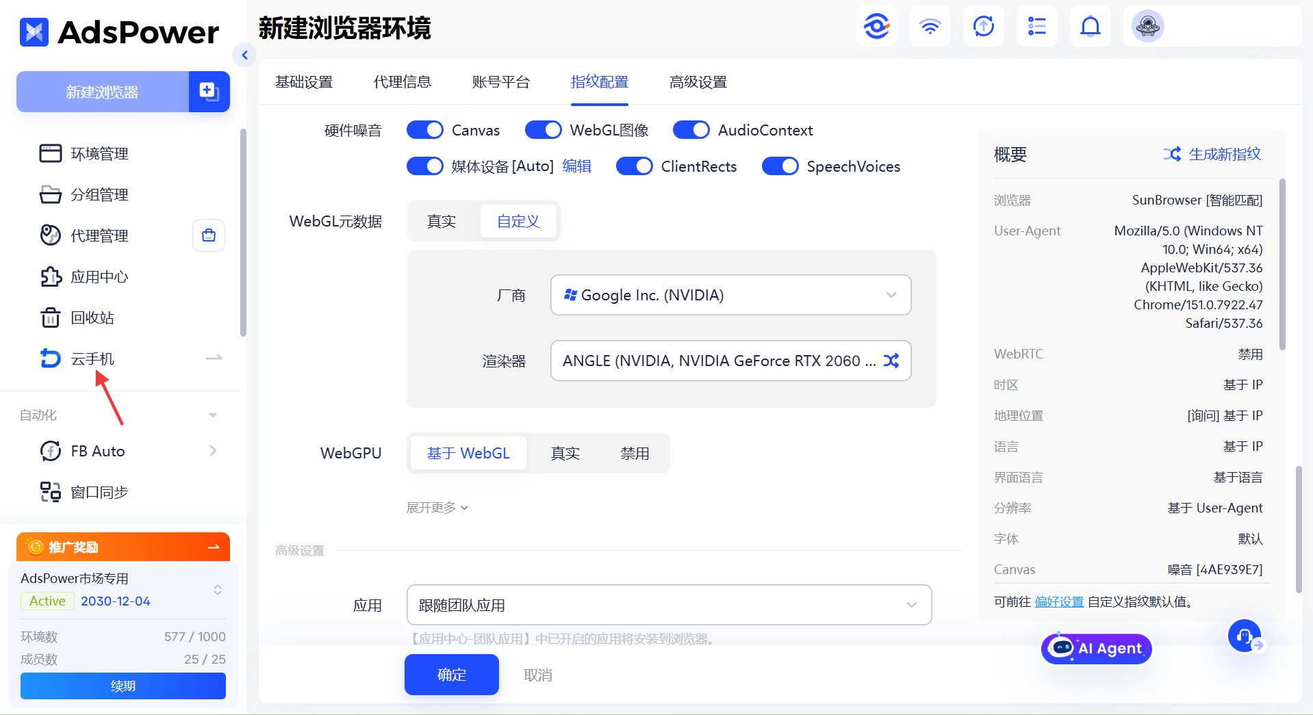Toggle the ClientRects switch

pos(635,166)
